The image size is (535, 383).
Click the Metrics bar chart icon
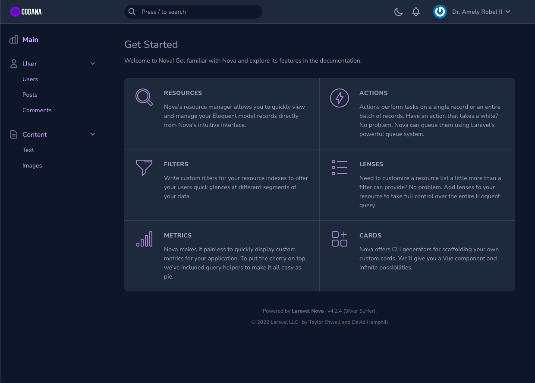point(144,239)
